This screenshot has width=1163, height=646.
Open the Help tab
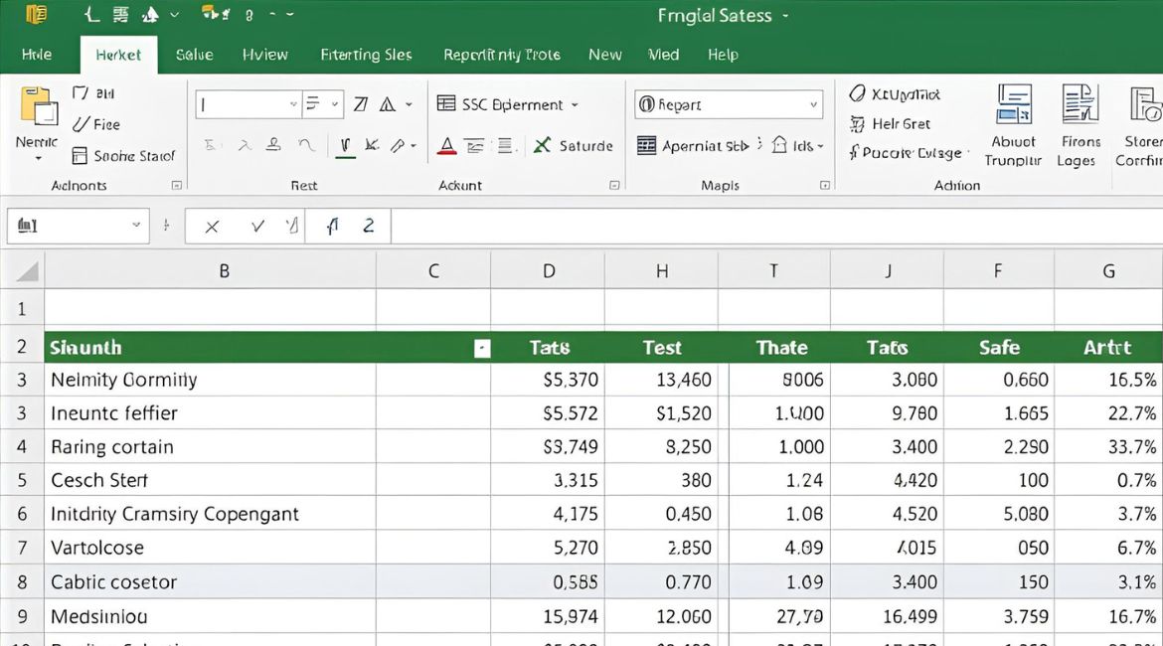click(x=723, y=54)
